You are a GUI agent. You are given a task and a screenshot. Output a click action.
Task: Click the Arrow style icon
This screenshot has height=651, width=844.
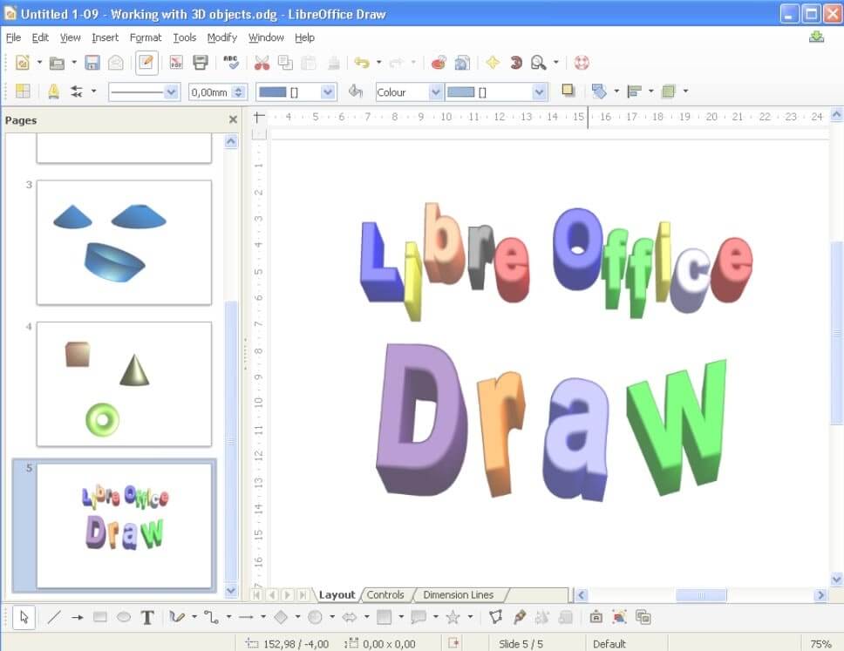tap(77, 92)
